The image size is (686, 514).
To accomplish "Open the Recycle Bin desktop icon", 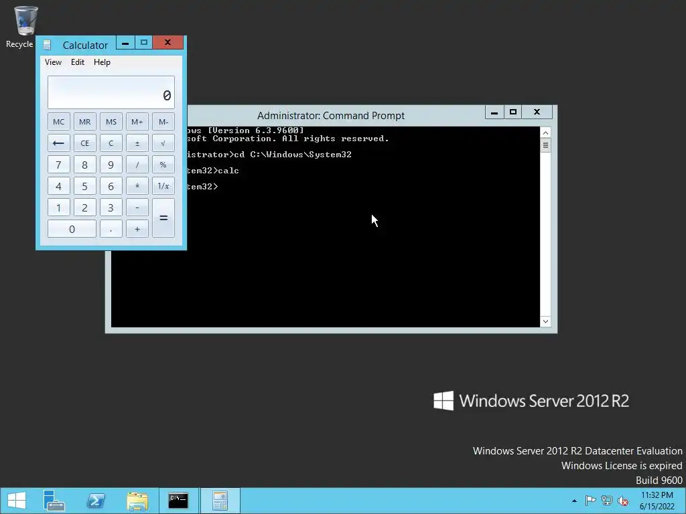I will 24,26.
